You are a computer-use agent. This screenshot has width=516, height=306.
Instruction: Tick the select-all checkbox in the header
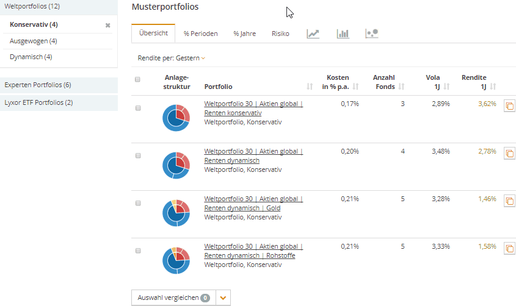tap(137, 79)
